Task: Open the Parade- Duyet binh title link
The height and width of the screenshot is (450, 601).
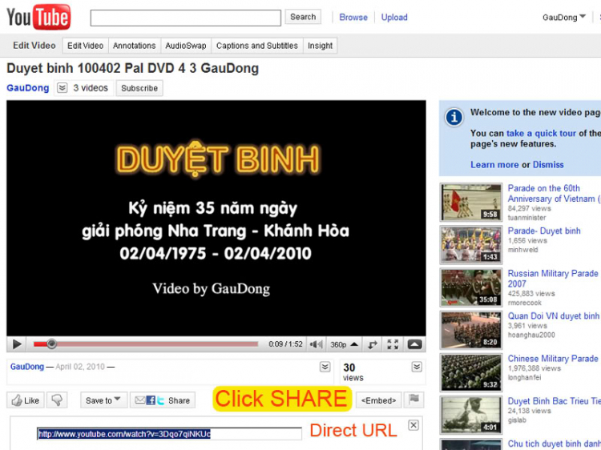Action: point(544,231)
